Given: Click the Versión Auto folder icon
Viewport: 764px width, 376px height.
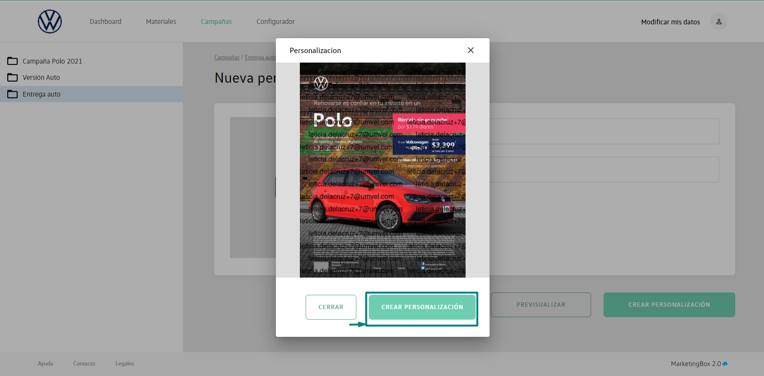Looking at the screenshot, I should tap(12, 77).
